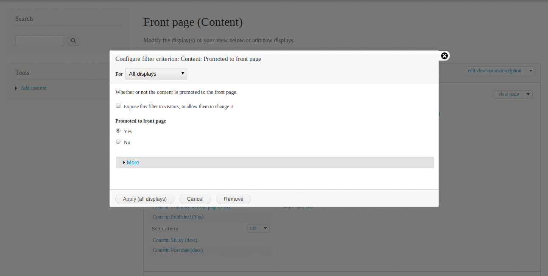Click the search magnifier button

tap(73, 41)
